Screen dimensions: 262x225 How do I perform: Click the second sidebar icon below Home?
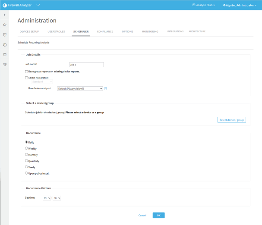point(4,34)
